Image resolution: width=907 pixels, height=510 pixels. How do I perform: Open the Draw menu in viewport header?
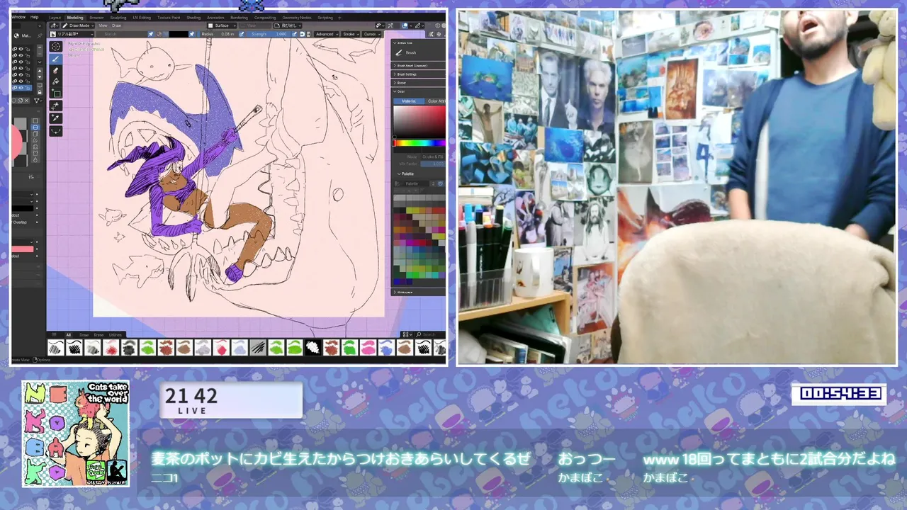tap(116, 25)
